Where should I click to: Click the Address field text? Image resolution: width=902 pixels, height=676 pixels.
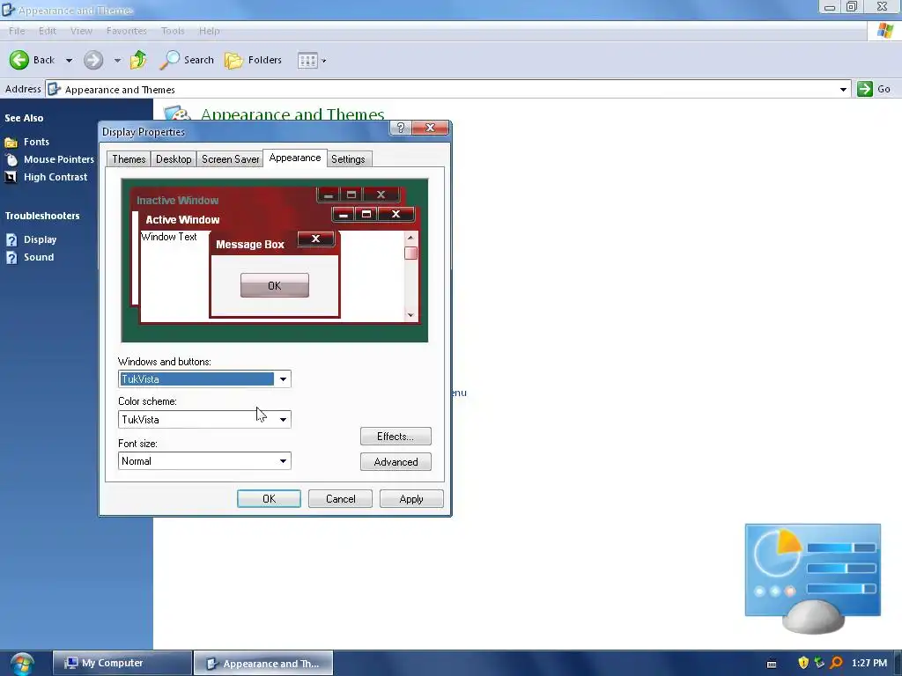(120, 90)
